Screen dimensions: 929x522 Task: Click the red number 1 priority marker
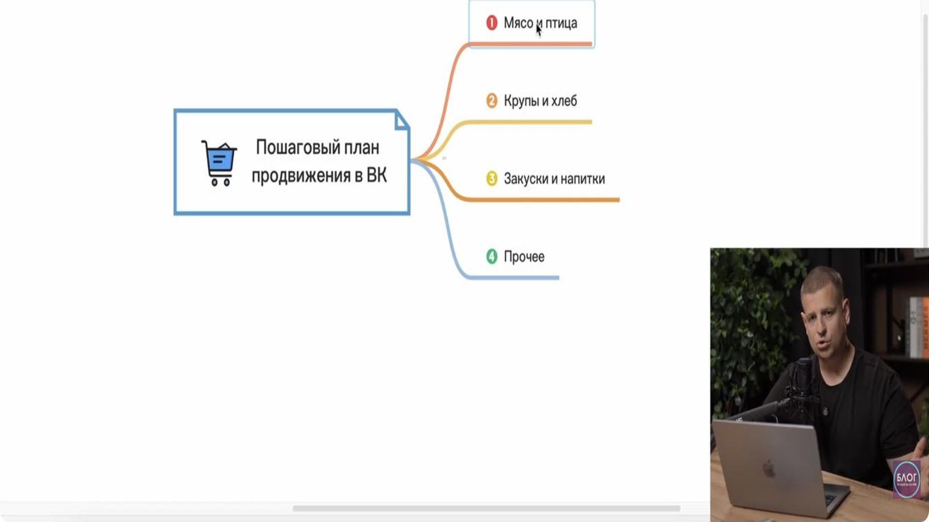492,23
